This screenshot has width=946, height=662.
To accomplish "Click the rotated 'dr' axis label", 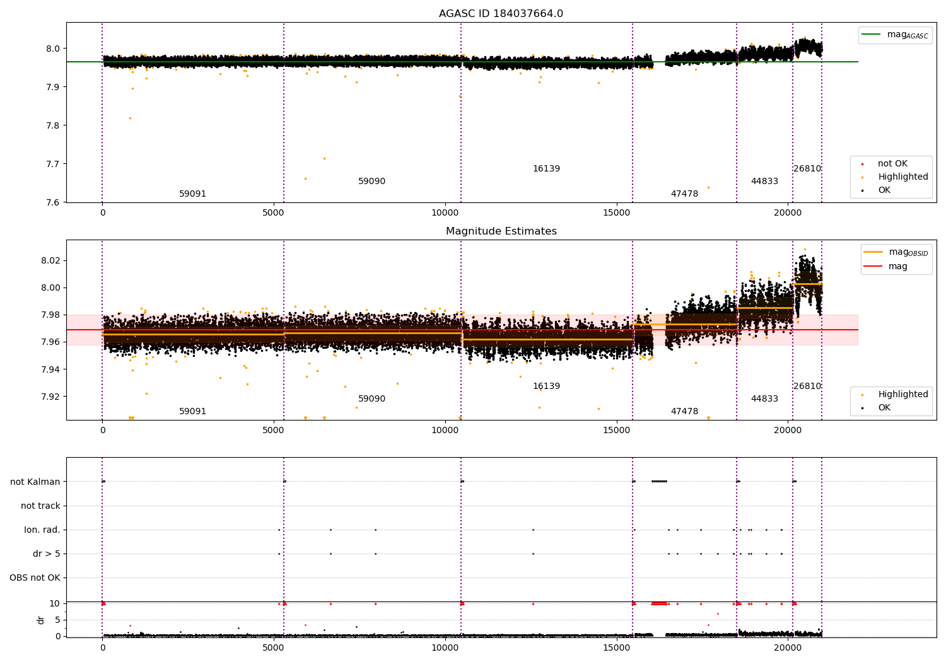I will click(41, 620).
